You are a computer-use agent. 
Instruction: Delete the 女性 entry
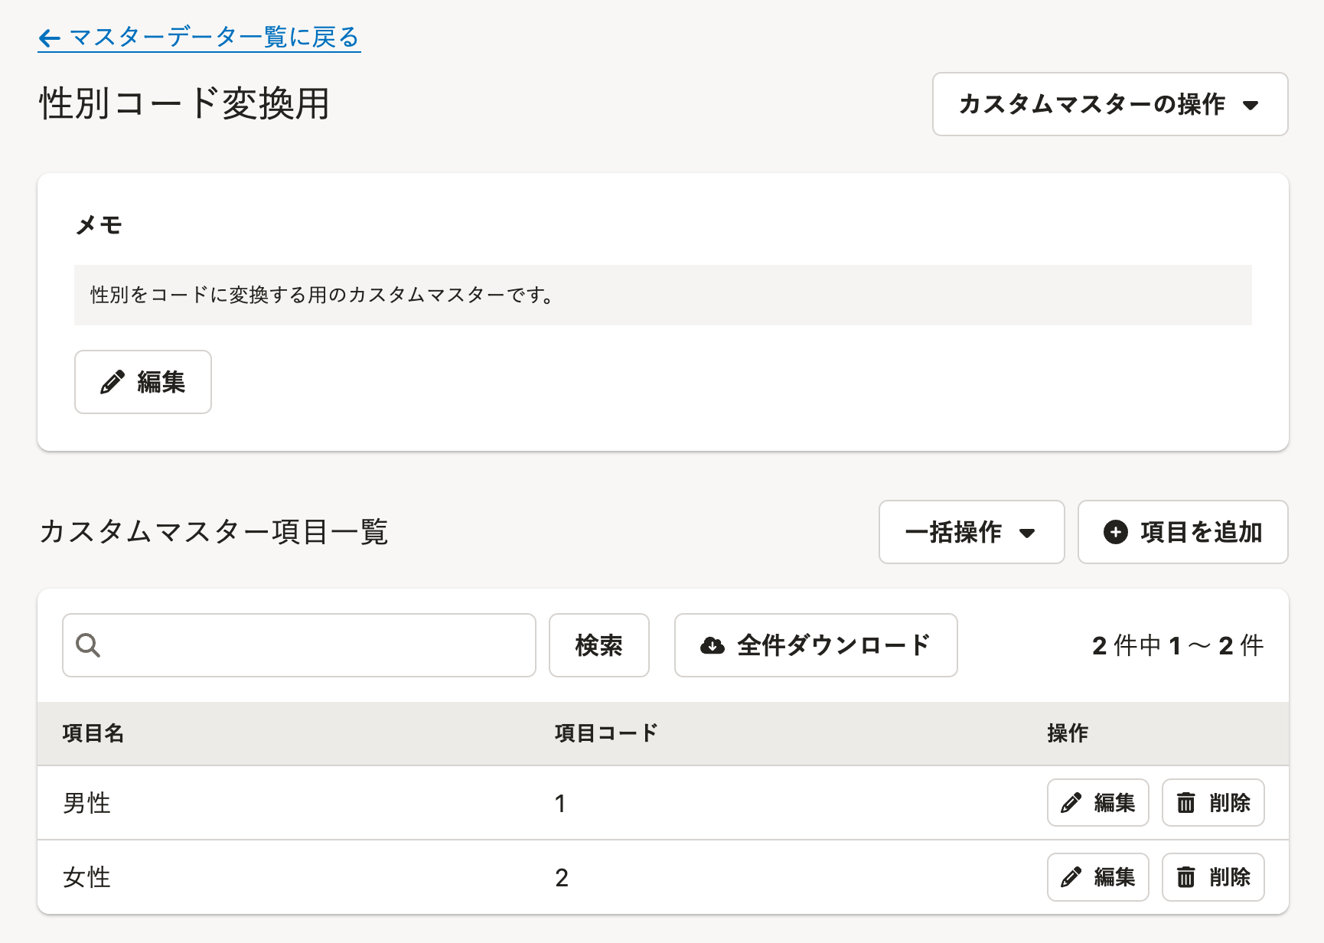point(1213,877)
